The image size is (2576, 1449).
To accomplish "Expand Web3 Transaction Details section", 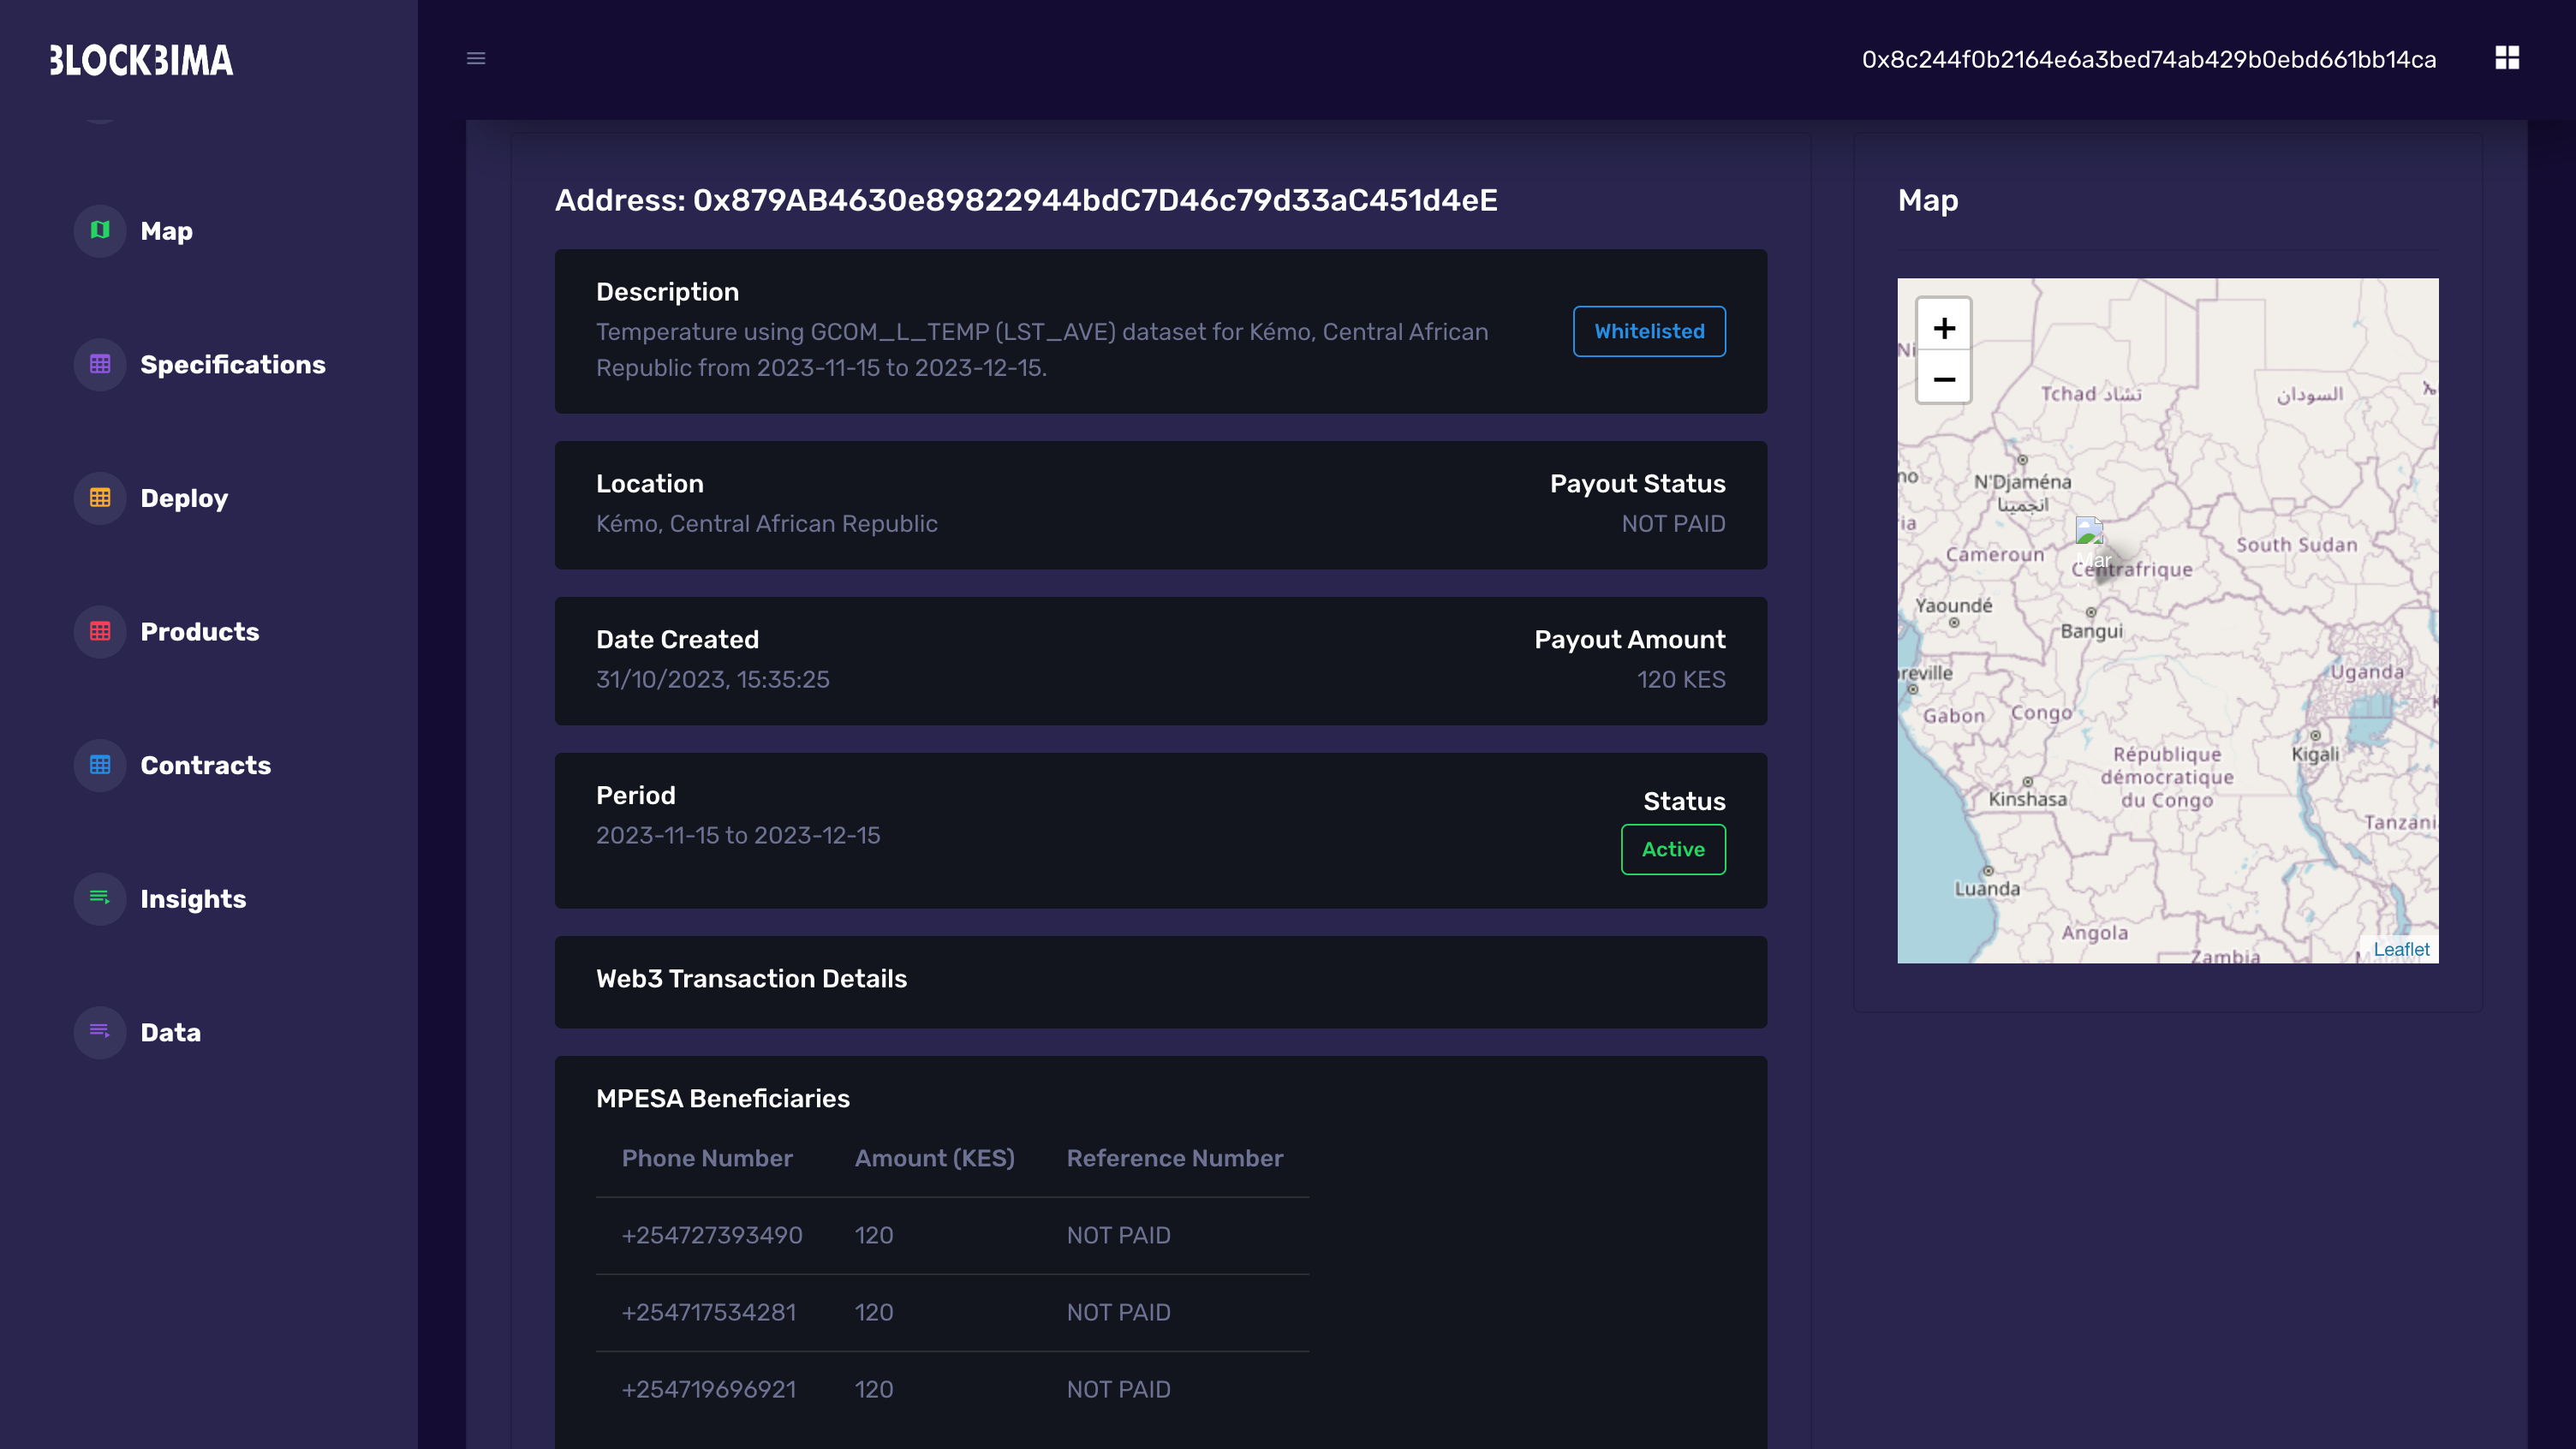I will click(751, 979).
